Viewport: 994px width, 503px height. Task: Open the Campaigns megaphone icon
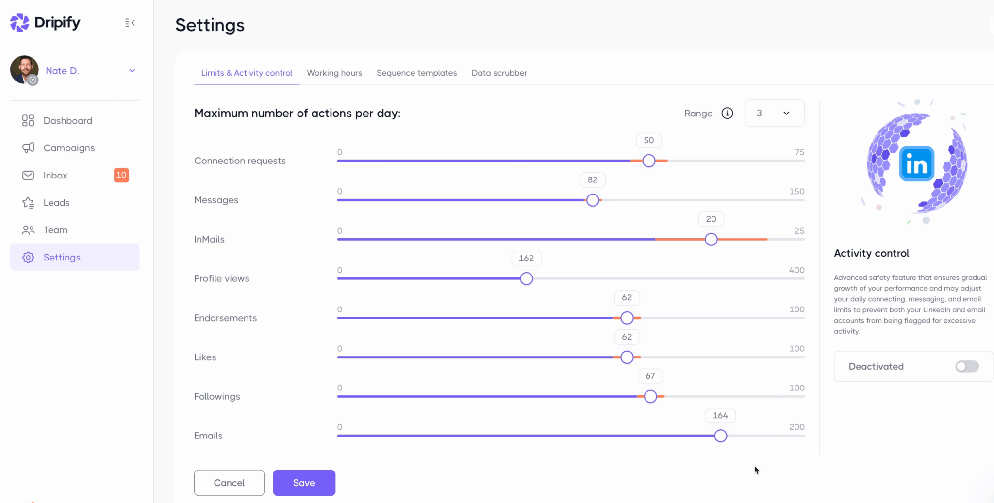[28, 148]
